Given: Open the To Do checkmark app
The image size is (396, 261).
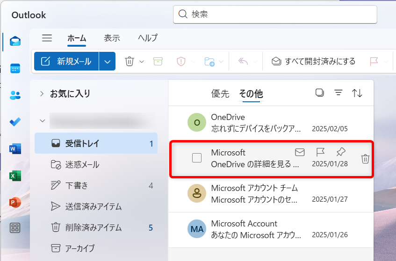Looking at the screenshot, I should [x=15, y=122].
